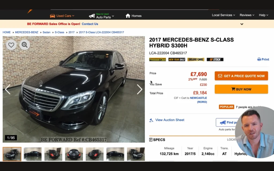Image resolution: width=274 pixels, height=171 pixels.
Task: Open the View Auction Sheet link
Action: coord(170,120)
